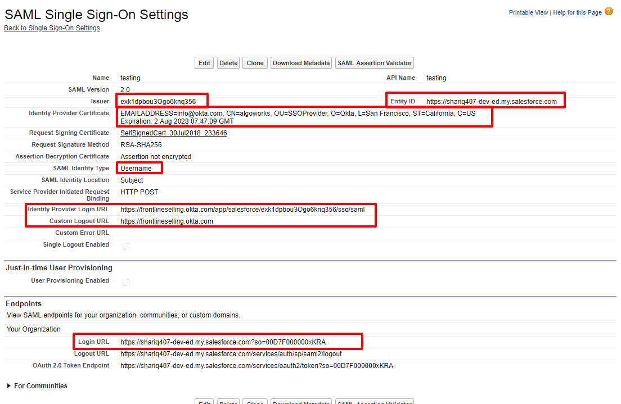Image resolution: width=621 pixels, height=404 pixels.
Task: Toggle the User Provisioning Enabled checkbox
Action: 126,282
